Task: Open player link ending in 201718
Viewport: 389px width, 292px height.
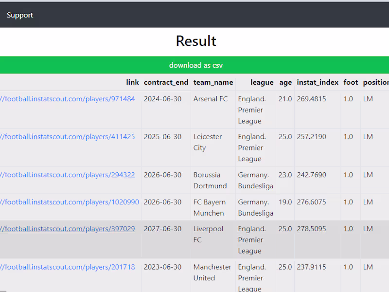Action: [x=67, y=267]
